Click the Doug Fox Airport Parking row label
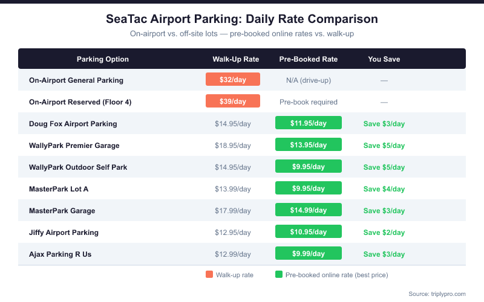The width and height of the screenshot is (484, 302). point(73,124)
